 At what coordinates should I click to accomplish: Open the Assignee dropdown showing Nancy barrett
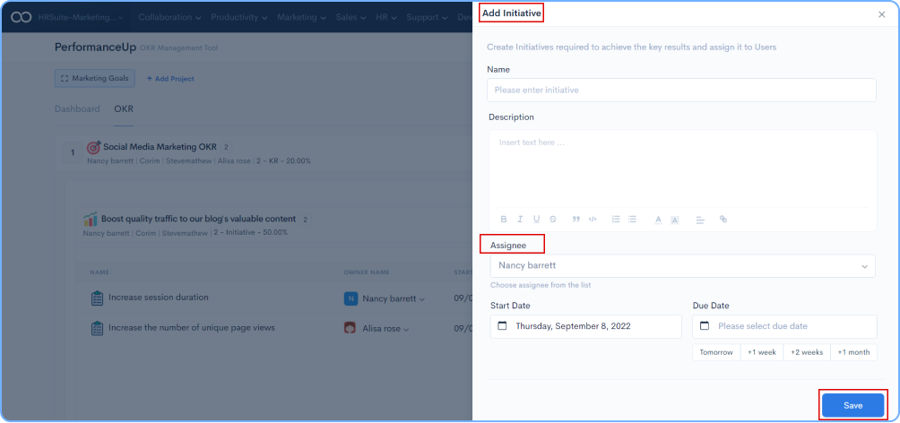682,266
